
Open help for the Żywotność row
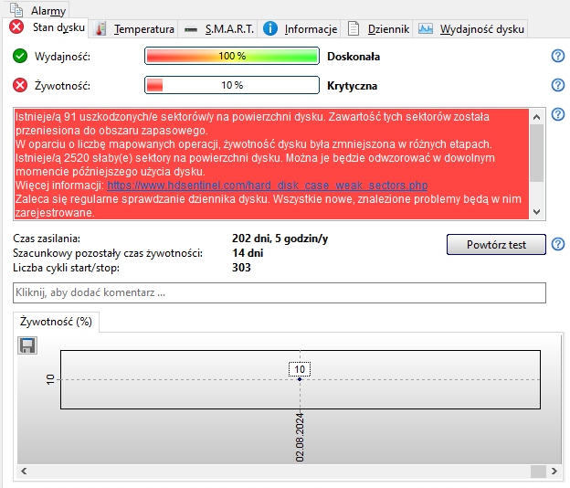(x=558, y=85)
